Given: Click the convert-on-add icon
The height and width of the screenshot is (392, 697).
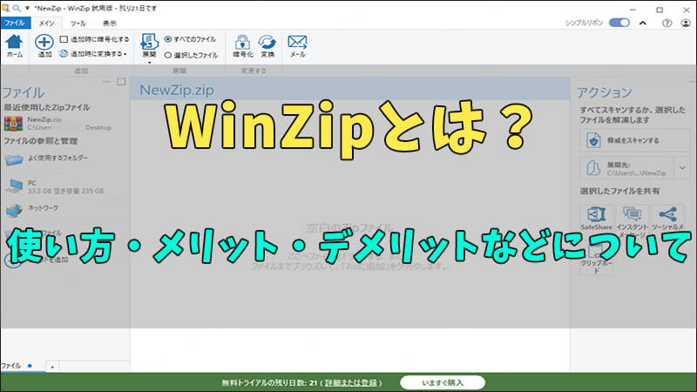Looking at the screenshot, I should [64, 54].
